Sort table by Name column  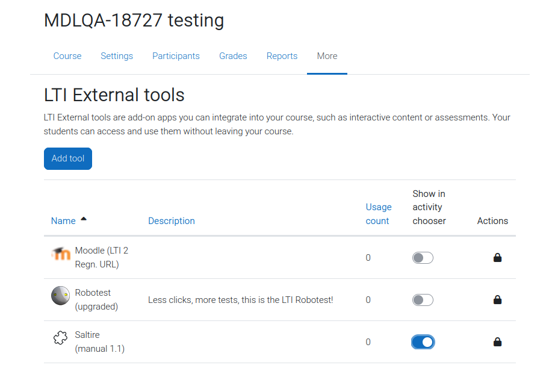[63, 221]
